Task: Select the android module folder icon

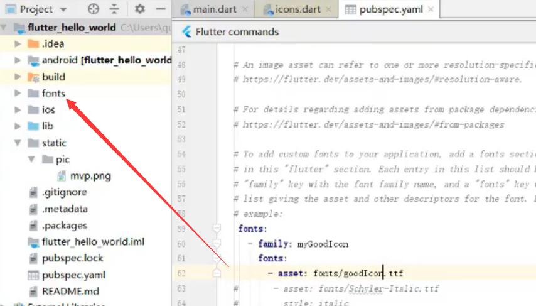Action: click(33, 60)
